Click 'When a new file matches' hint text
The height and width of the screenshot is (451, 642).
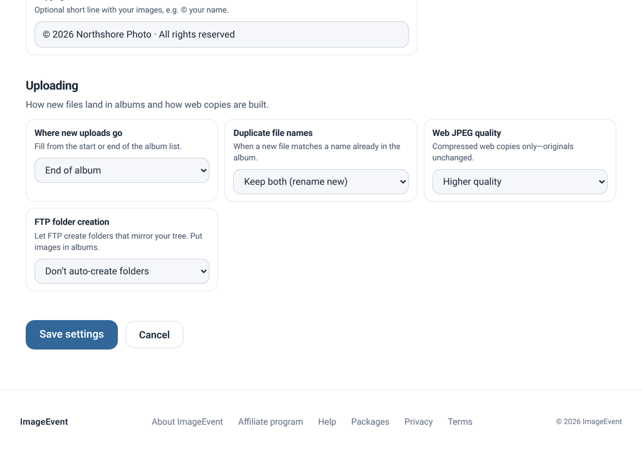point(317,152)
